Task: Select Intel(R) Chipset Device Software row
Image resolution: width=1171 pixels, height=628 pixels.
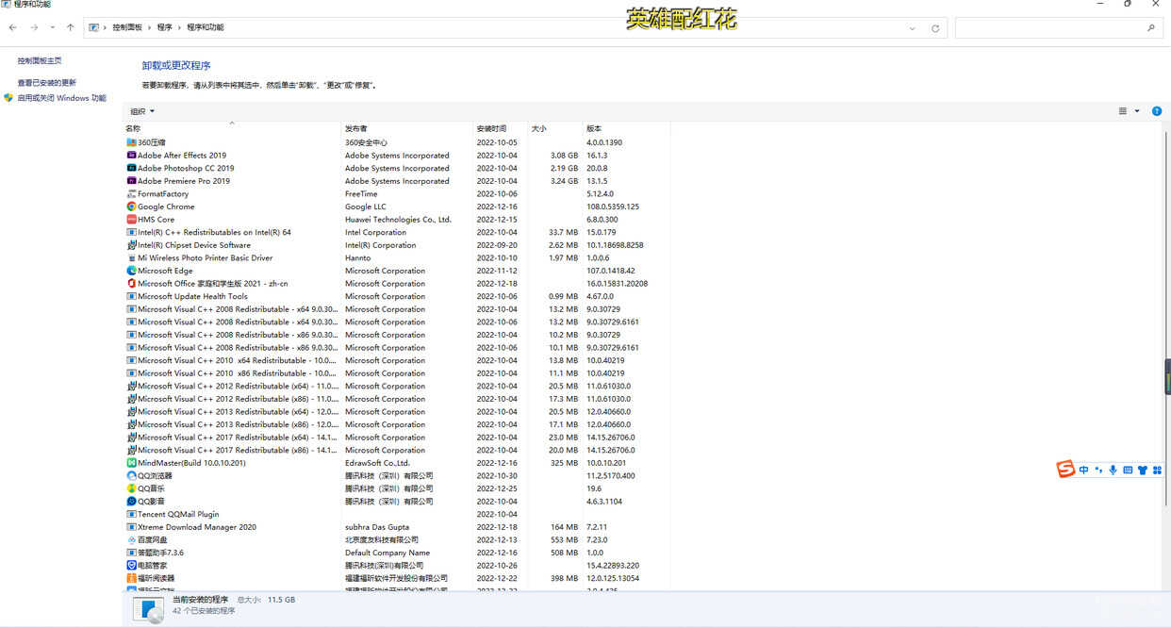Action: tap(396, 245)
